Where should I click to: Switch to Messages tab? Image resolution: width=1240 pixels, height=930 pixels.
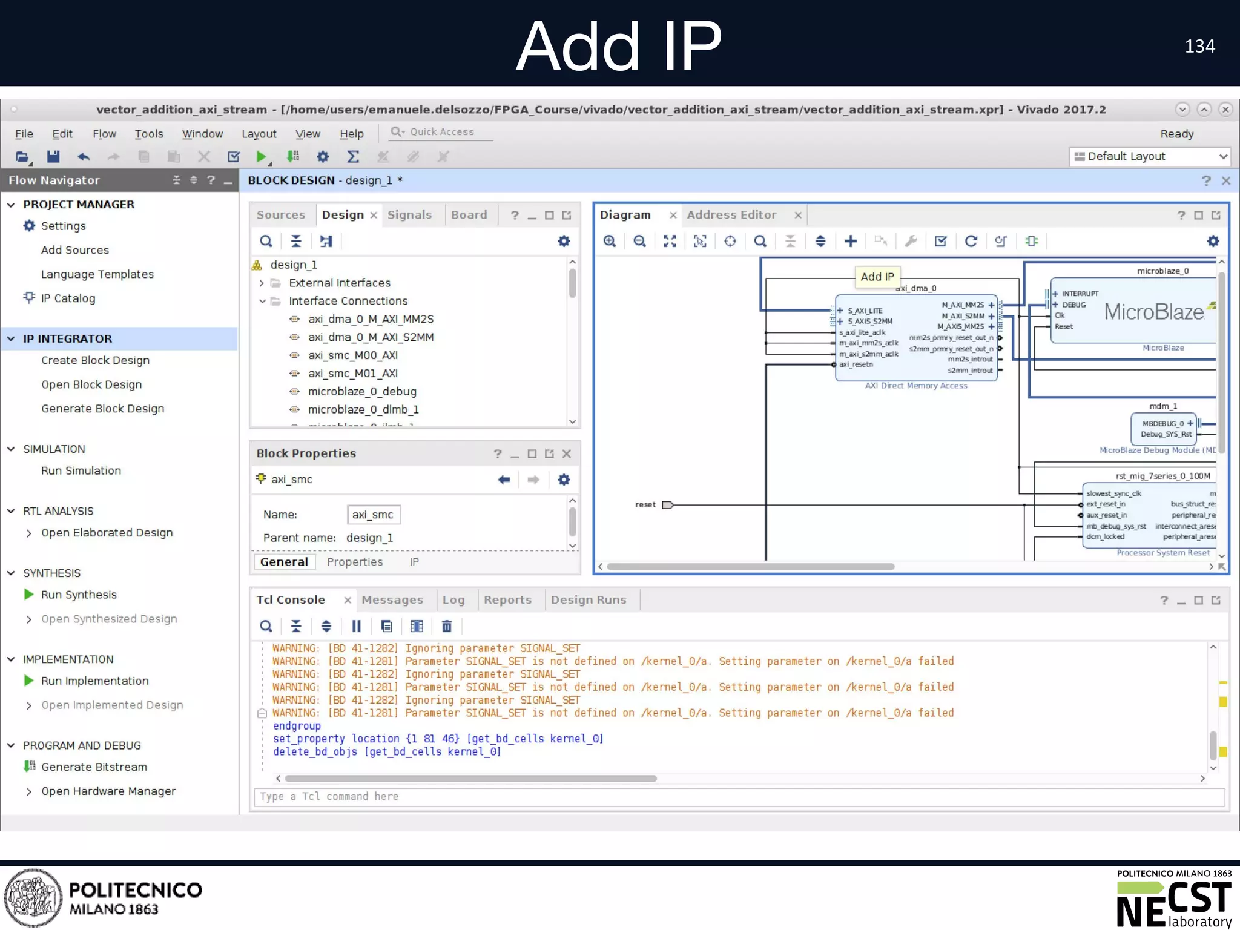tap(392, 600)
